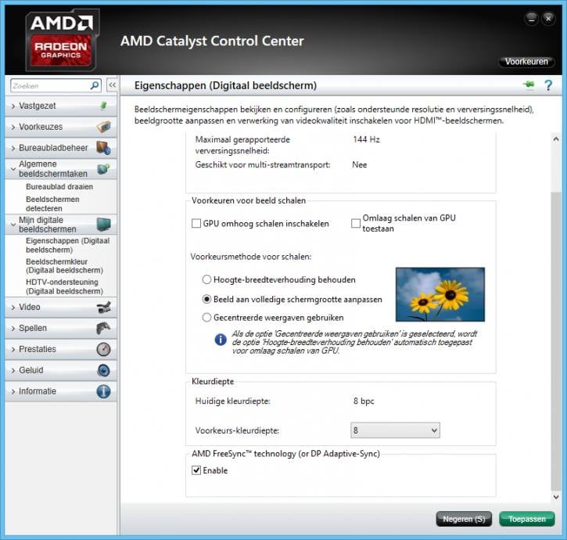Viewport: 567px width, 540px height.
Task: Open the Voorkeurs-kleurdiepte dropdown
Action: coord(395,430)
